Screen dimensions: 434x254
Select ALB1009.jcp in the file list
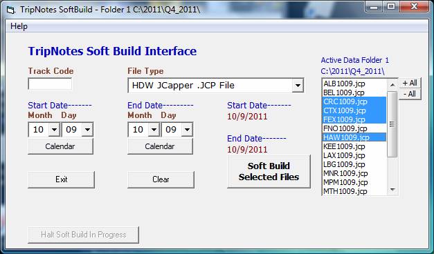pos(354,84)
